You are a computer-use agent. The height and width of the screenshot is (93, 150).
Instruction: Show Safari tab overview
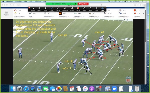pyautogui.click(x=140, y=5)
